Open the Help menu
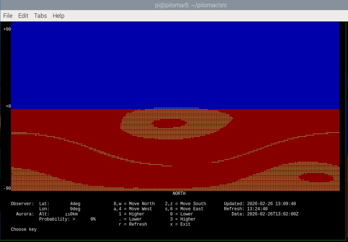The height and width of the screenshot is (242, 348). (58, 16)
